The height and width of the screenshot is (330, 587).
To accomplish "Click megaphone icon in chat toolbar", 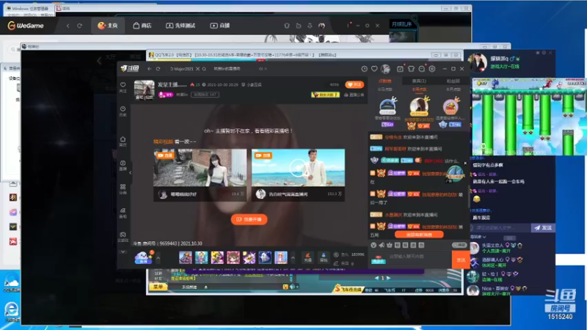I will (382, 245).
